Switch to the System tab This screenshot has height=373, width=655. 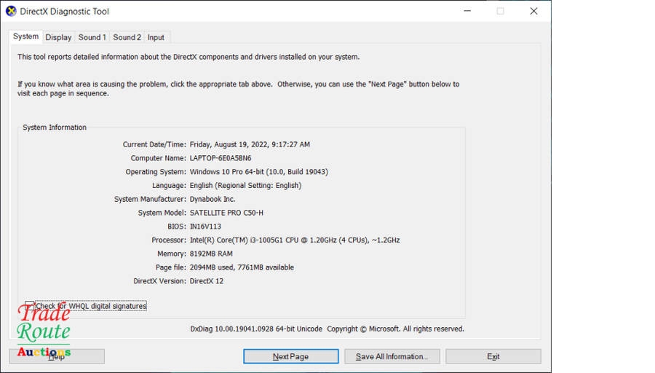(26, 36)
